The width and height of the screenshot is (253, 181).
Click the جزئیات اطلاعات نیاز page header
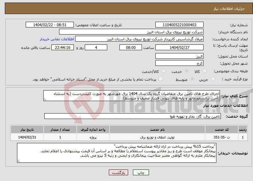(229, 9)
